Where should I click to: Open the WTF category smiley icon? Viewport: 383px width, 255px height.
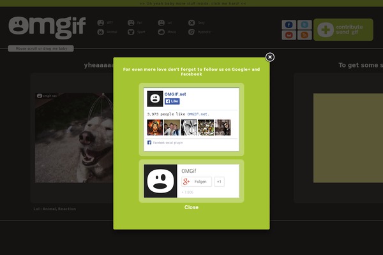101,23
